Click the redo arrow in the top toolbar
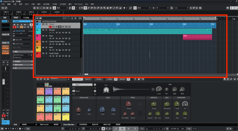238x131 pixels. [x=6, y=8]
